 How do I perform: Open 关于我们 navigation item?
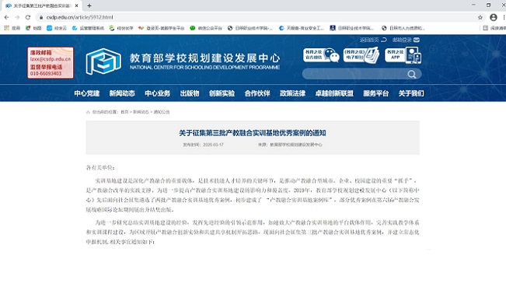coord(411,93)
